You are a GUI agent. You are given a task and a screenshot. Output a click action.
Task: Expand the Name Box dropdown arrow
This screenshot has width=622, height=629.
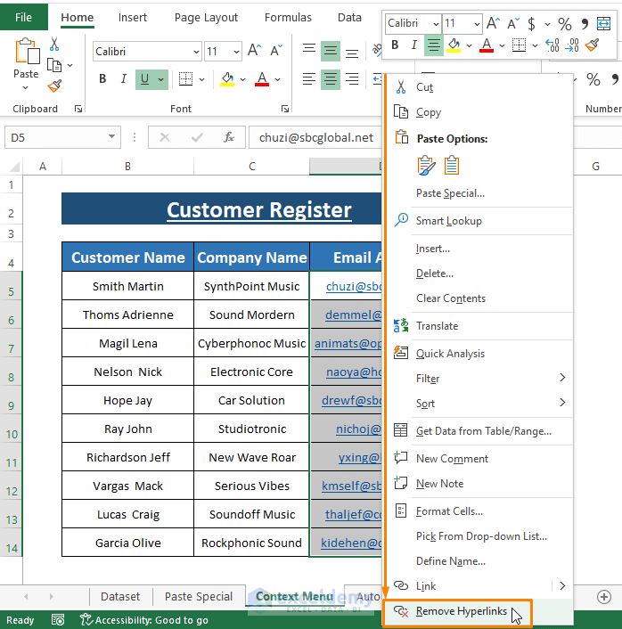coord(111,137)
